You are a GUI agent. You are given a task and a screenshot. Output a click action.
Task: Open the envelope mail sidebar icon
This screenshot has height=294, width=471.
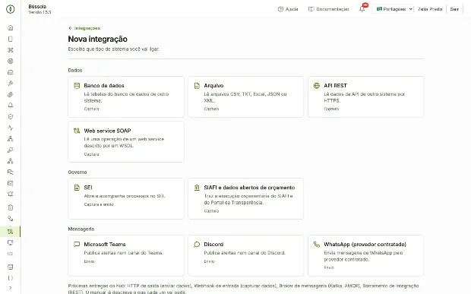click(10, 183)
